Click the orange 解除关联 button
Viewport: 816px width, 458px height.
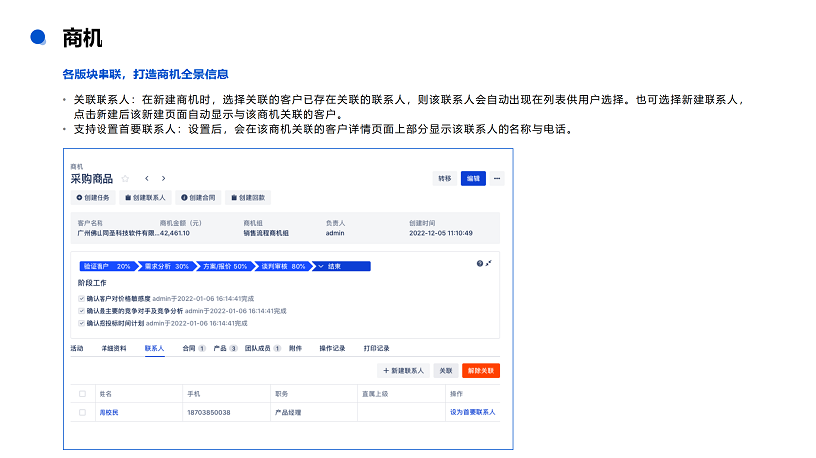point(481,371)
